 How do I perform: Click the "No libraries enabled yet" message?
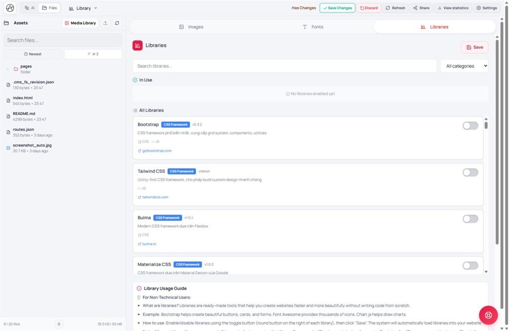[310, 94]
